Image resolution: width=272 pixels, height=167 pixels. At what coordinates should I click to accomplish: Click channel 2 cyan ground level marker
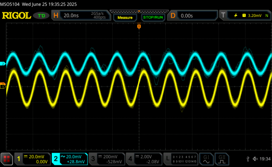coord(3,64)
